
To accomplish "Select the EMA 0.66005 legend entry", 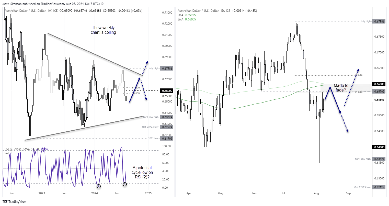I will (x=187, y=19).
